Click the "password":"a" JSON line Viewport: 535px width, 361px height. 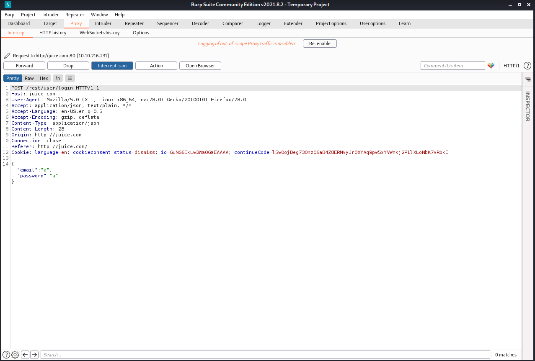pos(37,176)
